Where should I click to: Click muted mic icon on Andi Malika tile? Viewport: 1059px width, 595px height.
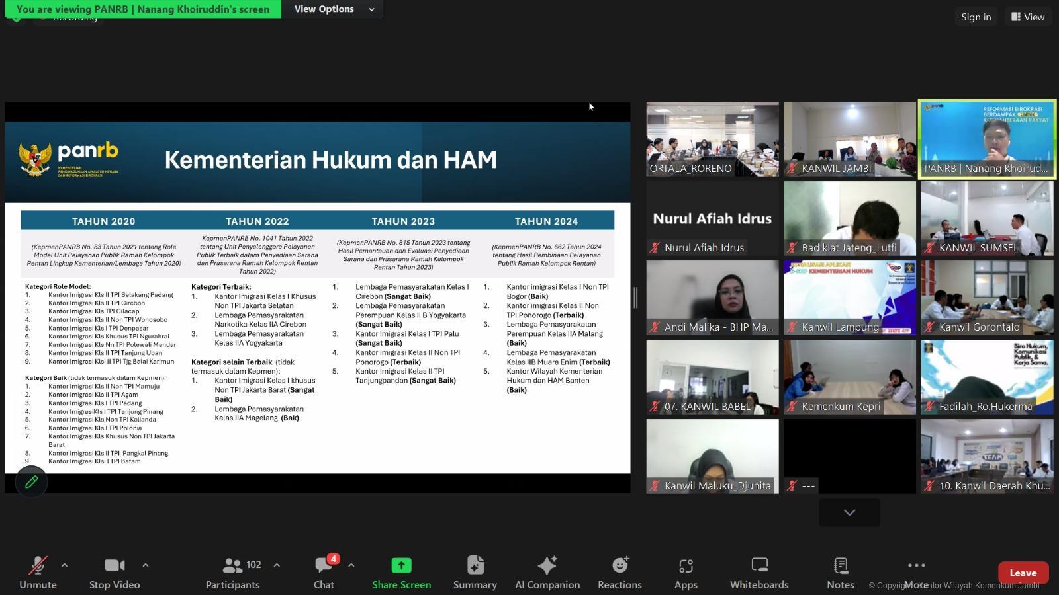pos(655,327)
